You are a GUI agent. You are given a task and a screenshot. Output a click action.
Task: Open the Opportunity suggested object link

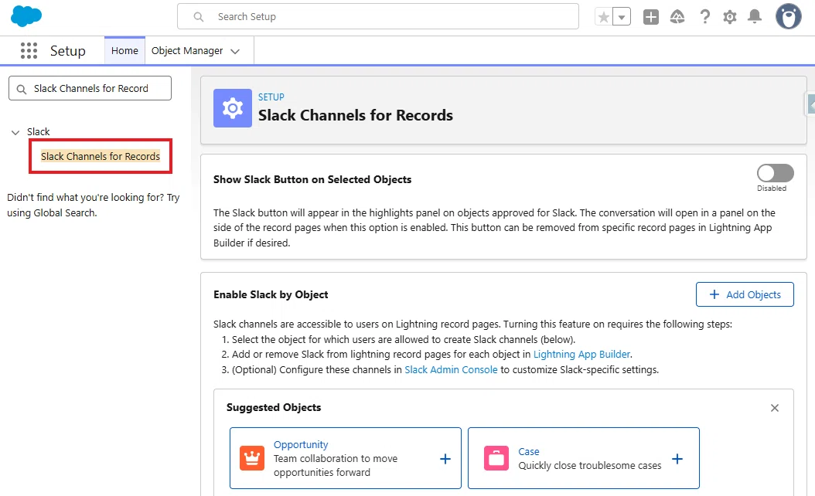click(x=301, y=444)
